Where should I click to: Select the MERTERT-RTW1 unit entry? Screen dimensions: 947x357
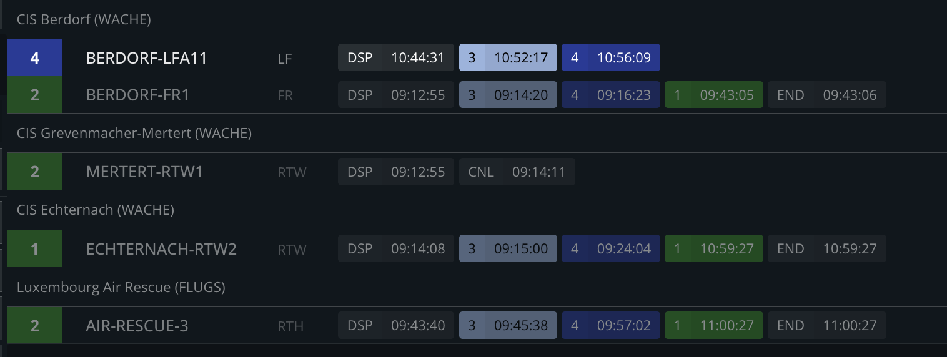(x=477, y=172)
